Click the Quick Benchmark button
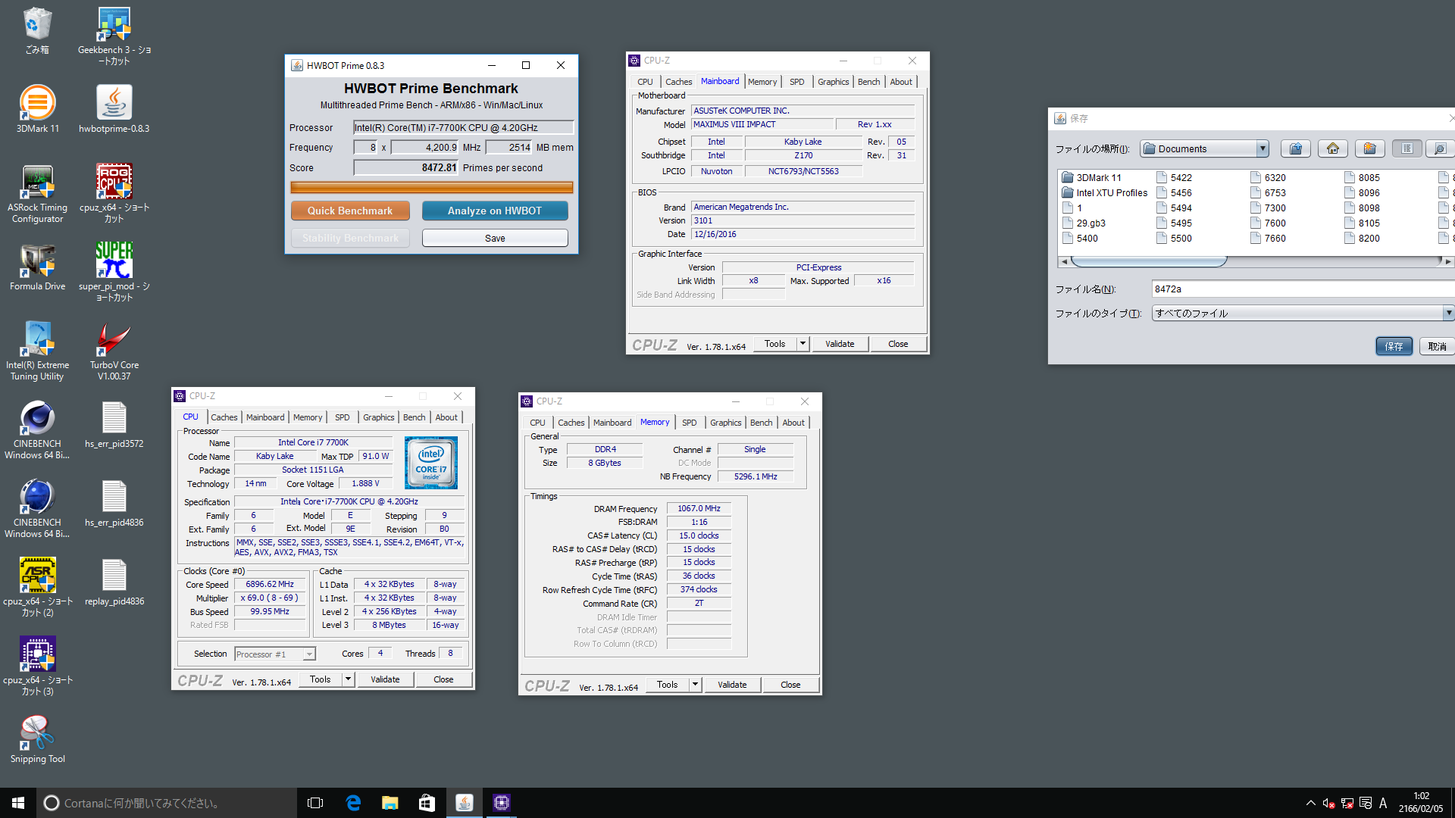Image resolution: width=1455 pixels, height=818 pixels. tap(350, 211)
